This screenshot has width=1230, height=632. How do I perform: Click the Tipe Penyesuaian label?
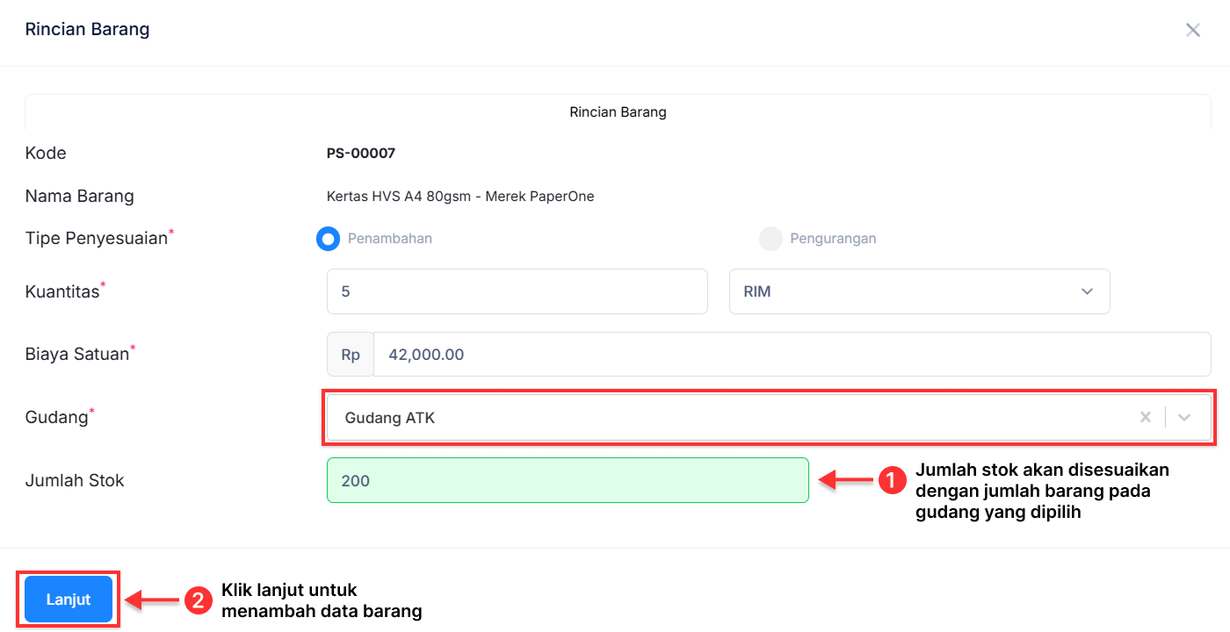click(96, 239)
